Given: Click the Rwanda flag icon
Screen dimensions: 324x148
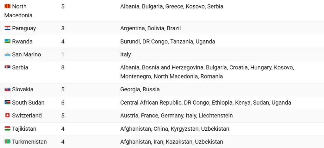Looking at the screenshot, I should [x=8, y=41].
